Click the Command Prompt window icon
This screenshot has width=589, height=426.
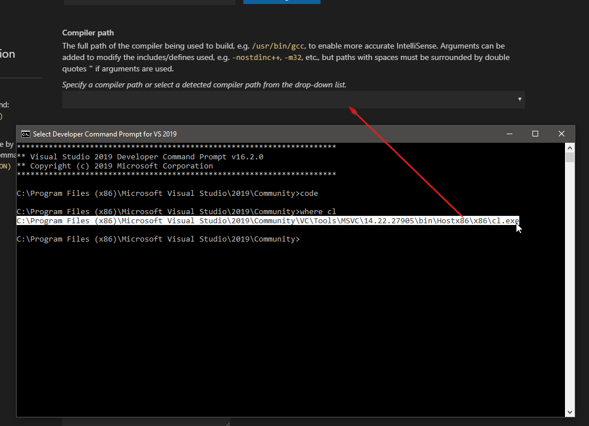[26, 134]
